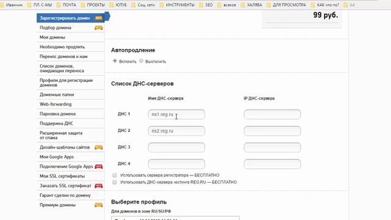Click the ДНС 1 name field with ns1.reg.ru
Image resolution: width=391 pixels, height=220 pixels.
(x=177, y=114)
